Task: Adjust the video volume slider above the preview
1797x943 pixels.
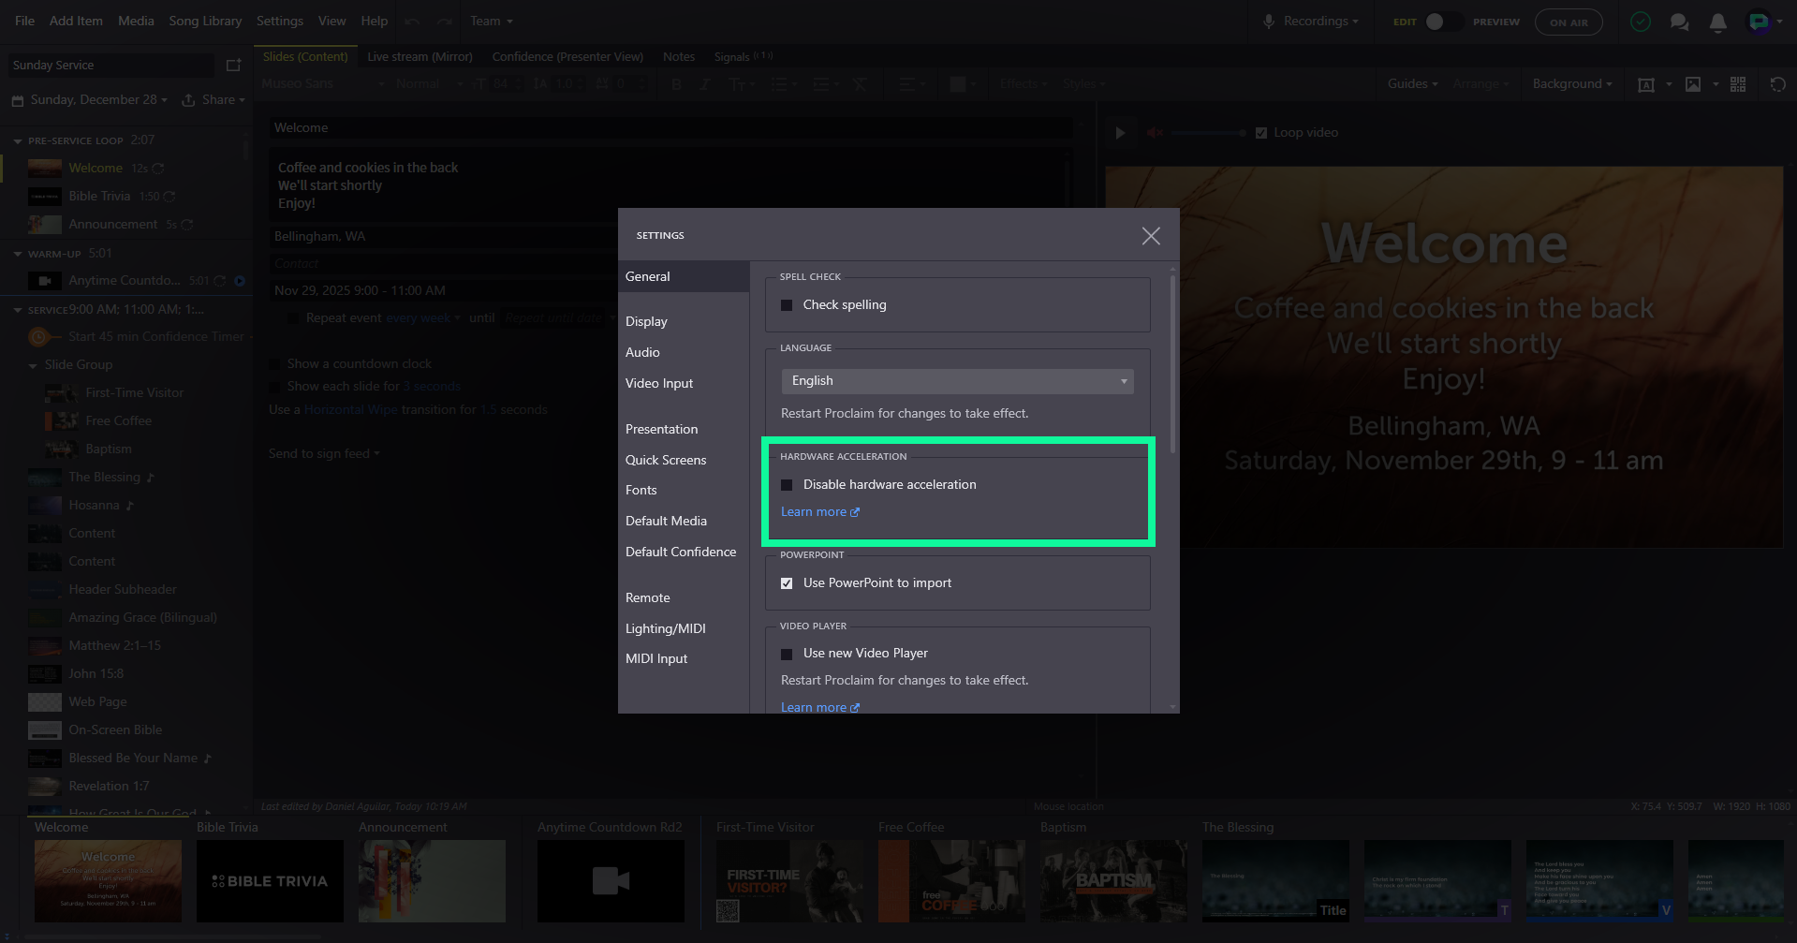Action: coord(1208,133)
